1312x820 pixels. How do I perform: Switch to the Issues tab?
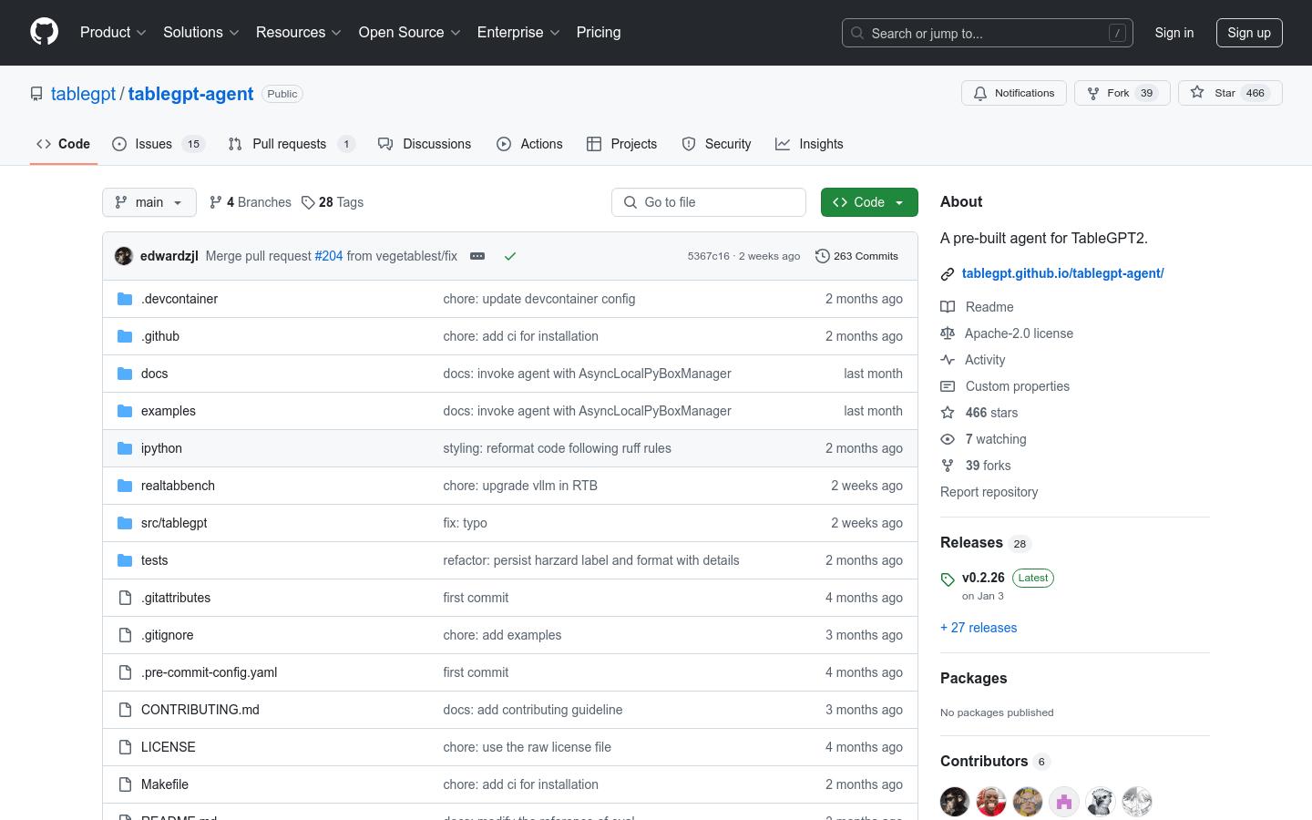(x=153, y=144)
